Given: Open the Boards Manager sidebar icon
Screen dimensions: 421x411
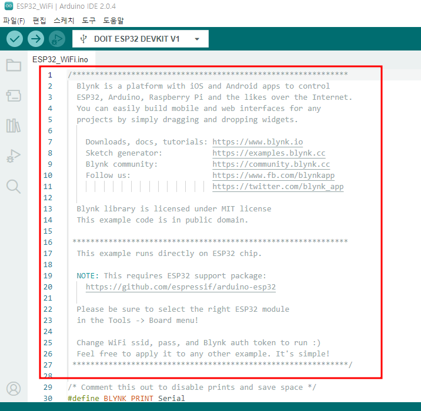Looking at the screenshot, I should [14, 96].
